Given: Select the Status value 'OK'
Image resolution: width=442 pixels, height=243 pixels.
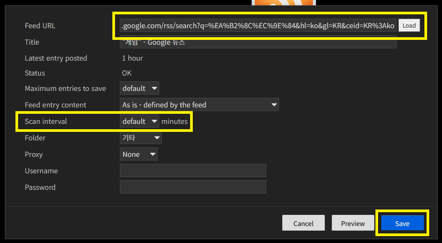Looking at the screenshot, I should tap(127, 73).
